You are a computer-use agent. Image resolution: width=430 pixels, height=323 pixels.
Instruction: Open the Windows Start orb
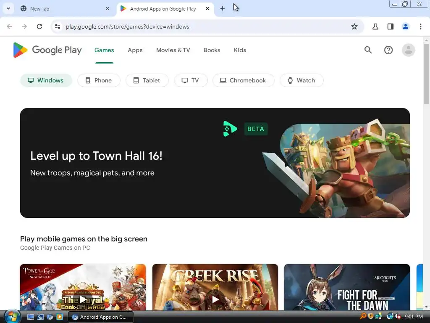[12, 317]
